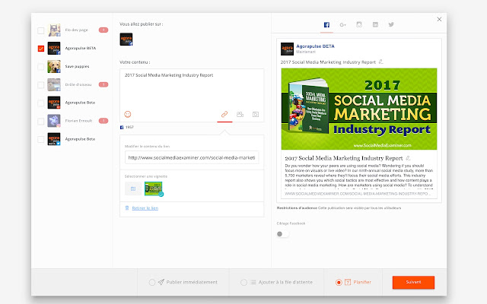Select Ajouter à la file d'attente option

243,282
